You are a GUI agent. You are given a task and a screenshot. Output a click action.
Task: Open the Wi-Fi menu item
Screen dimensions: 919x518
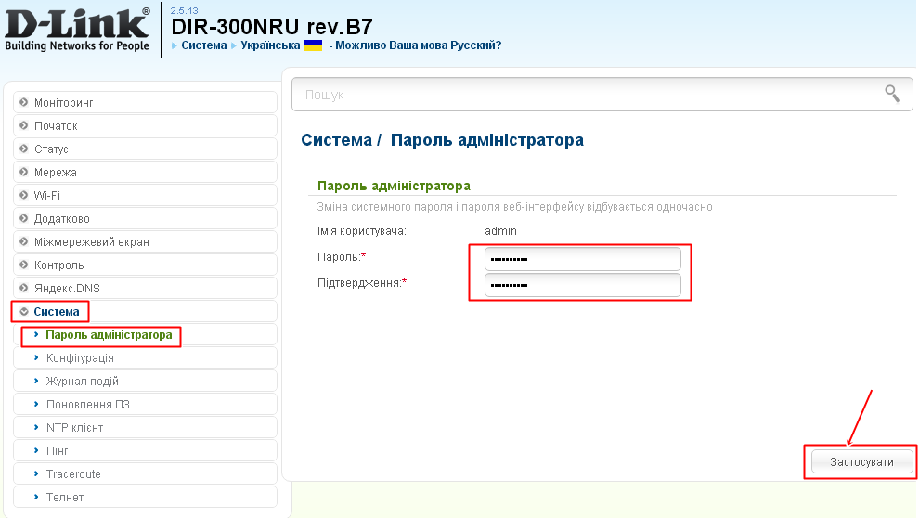click(x=145, y=195)
